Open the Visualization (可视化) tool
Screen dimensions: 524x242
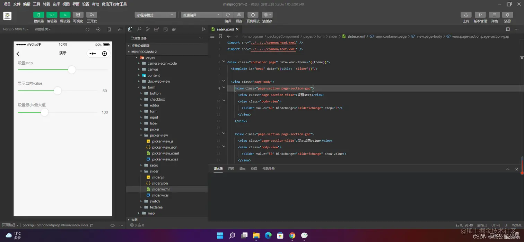[78, 15]
